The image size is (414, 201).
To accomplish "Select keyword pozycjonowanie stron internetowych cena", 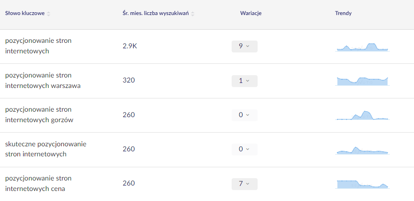I will click(x=38, y=183).
